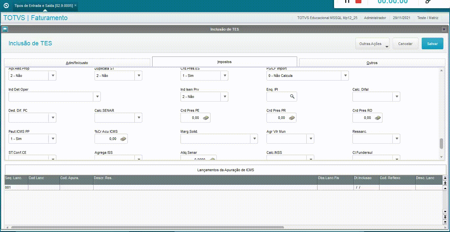Expand the Apl.Red.Prop dropdown
This screenshot has height=232, width=450.
pyautogui.click(x=53, y=76)
